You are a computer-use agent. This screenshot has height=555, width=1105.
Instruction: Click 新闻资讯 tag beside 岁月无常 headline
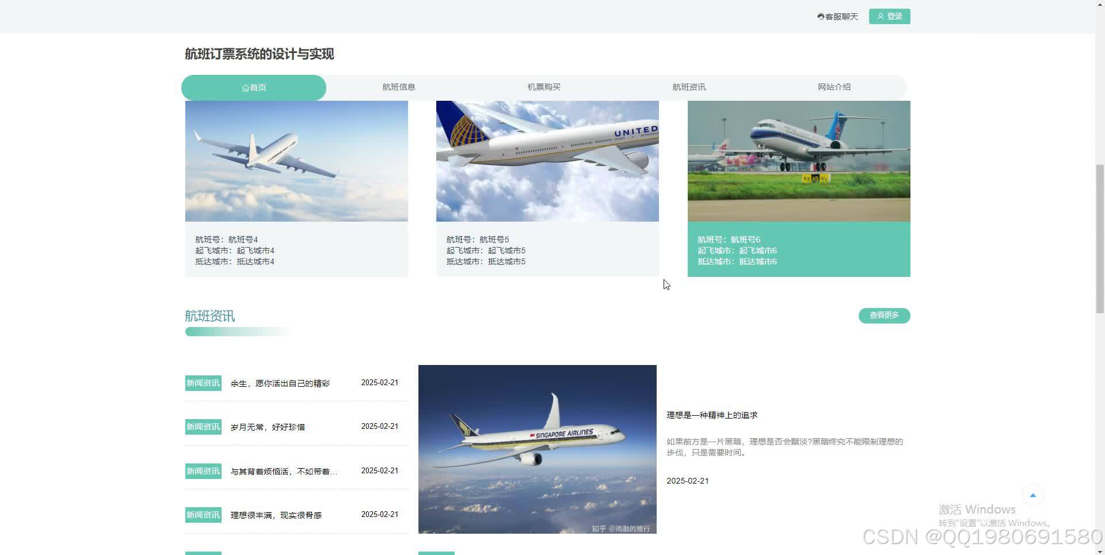(203, 427)
